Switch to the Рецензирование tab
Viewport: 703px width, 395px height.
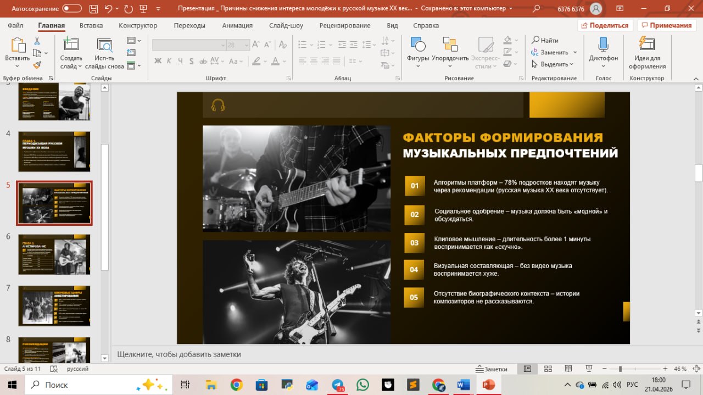(344, 25)
